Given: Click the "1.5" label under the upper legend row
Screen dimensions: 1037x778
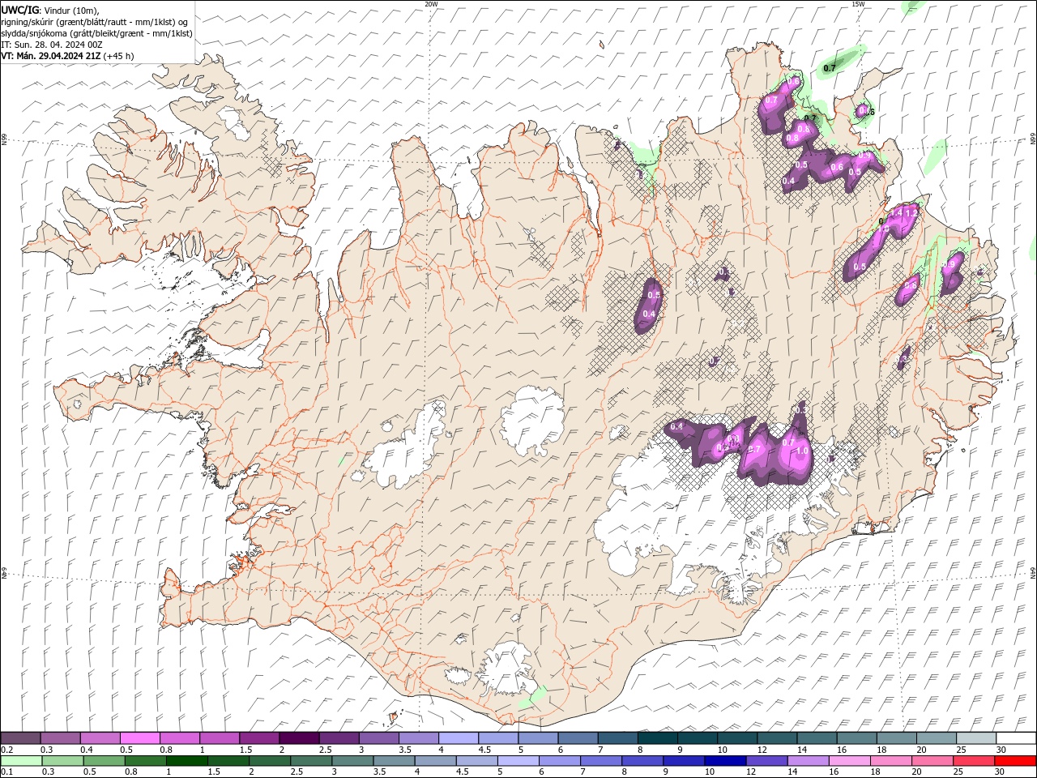Looking at the screenshot, I should tap(245, 750).
